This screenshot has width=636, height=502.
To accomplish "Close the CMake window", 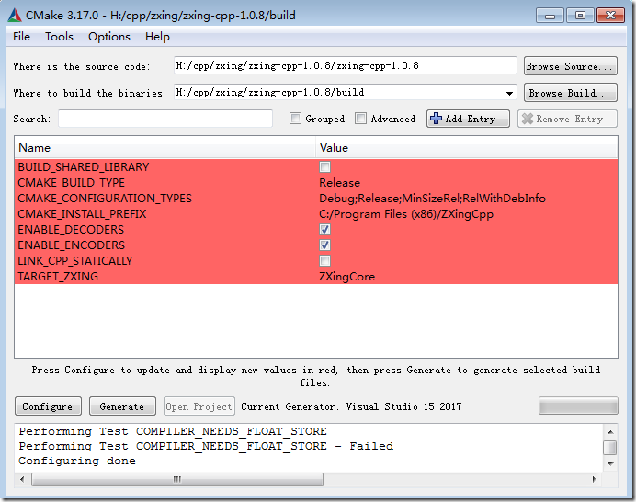I will (x=610, y=16).
